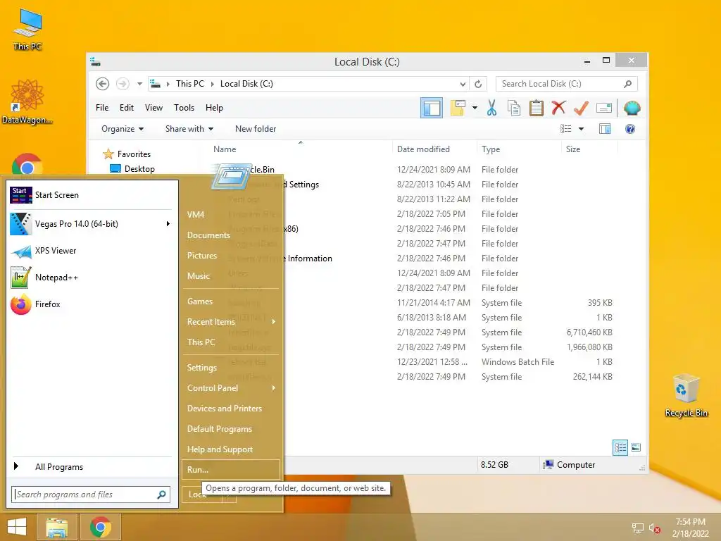Open Chrome from the taskbar
This screenshot has height=541, width=721.
point(101,527)
